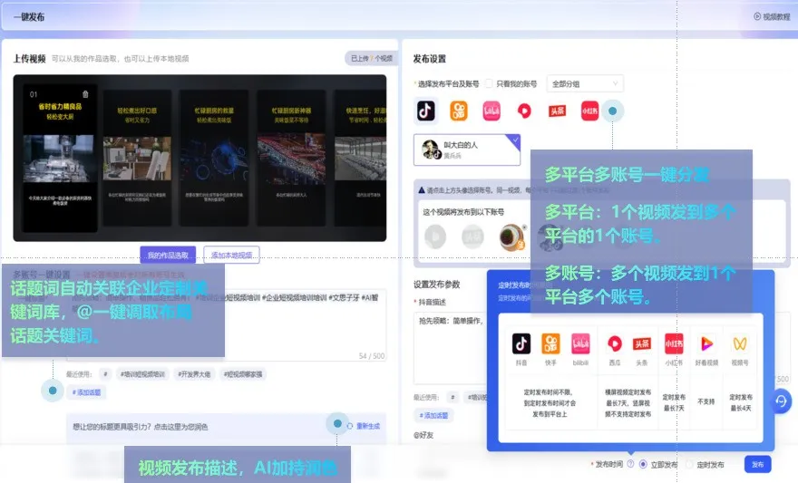Select the Xigua video icon in the platform selection row

tap(524, 111)
